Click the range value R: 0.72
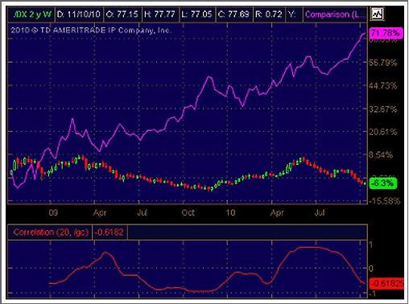 click(269, 14)
